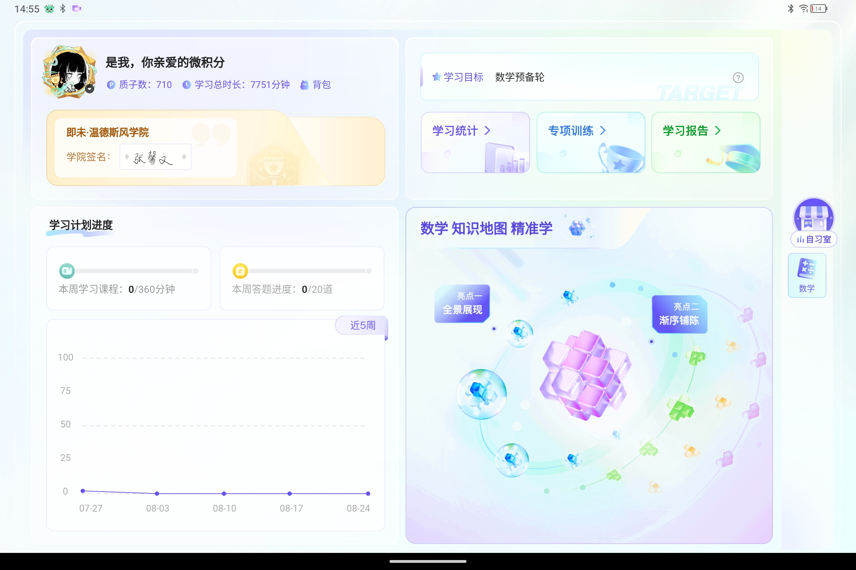
Task: Open the help question mark icon
Action: click(x=738, y=77)
